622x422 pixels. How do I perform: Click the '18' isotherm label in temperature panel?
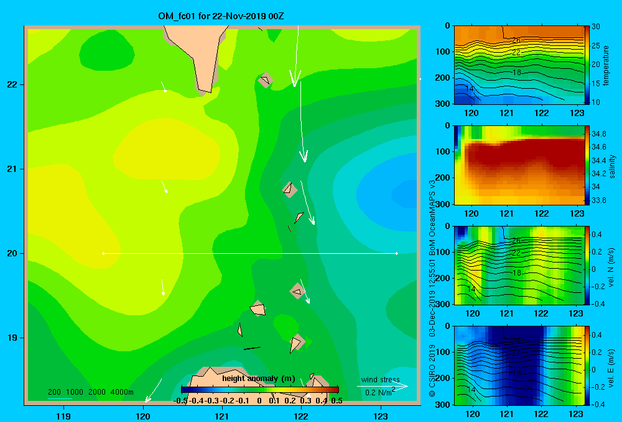pos(516,73)
